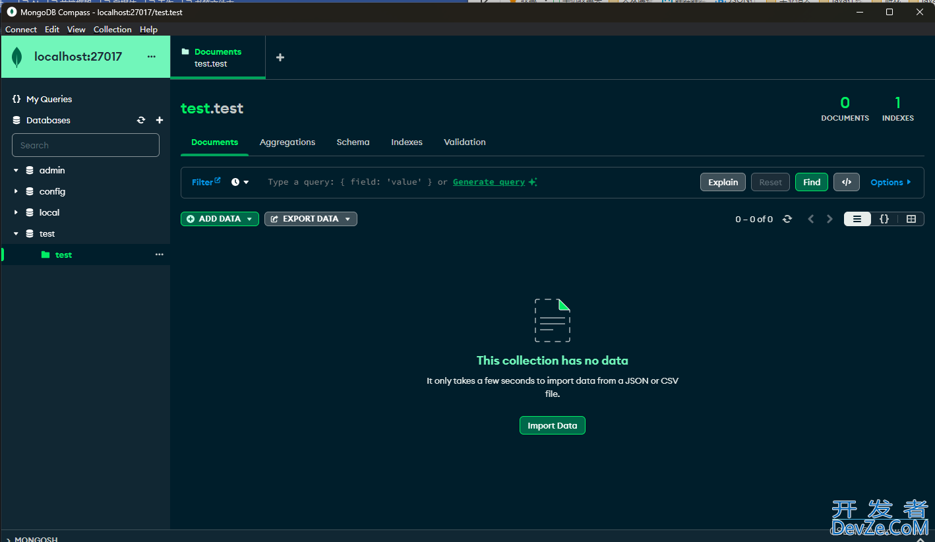The width and height of the screenshot is (935, 542).
Task: Open the ADD DATA dropdown
Action: tap(220, 219)
